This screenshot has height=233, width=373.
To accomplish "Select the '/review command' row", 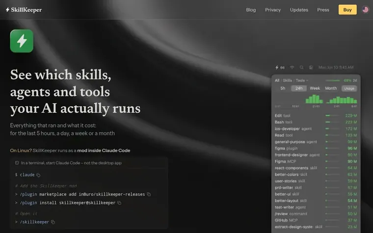I will tap(316, 214).
